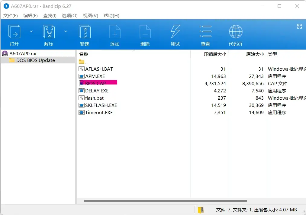Click SKLFLASH.EXE original size 30,369

click(x=256, y=105)
